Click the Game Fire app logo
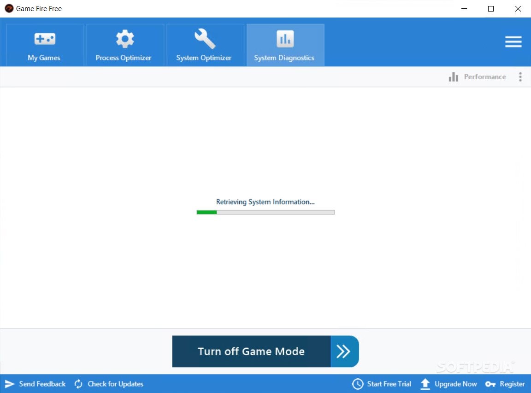The height and width of the screenshot is (393, 531). click(x=9, y=8)
